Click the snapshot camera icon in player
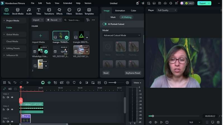 click(x=218, y=122)
